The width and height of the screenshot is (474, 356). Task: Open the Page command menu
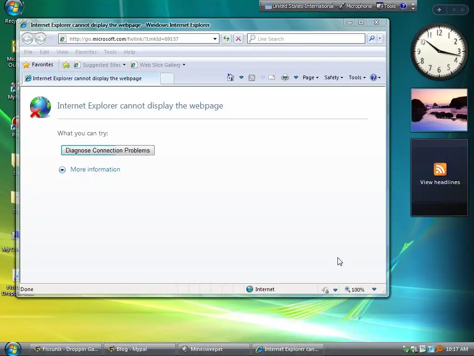[311, 77]
